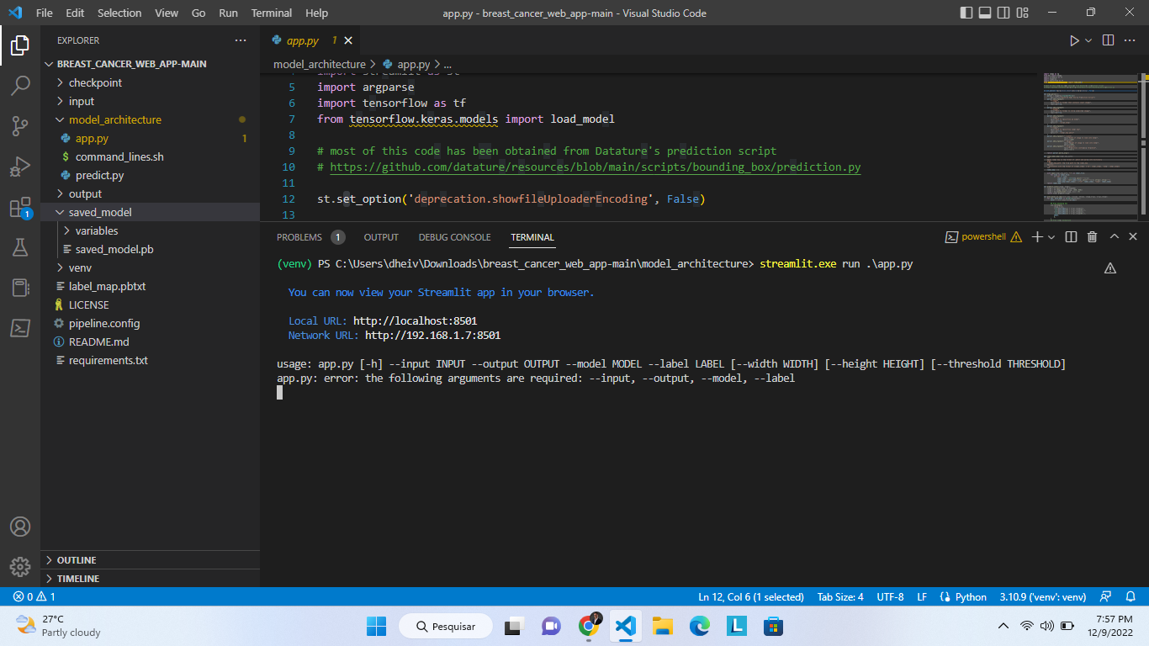The height and width of the screenshot is (646, 1149).
Task: Select the Python 3.10.9 venv interpreter
Action: click(x=1042, y=596)
